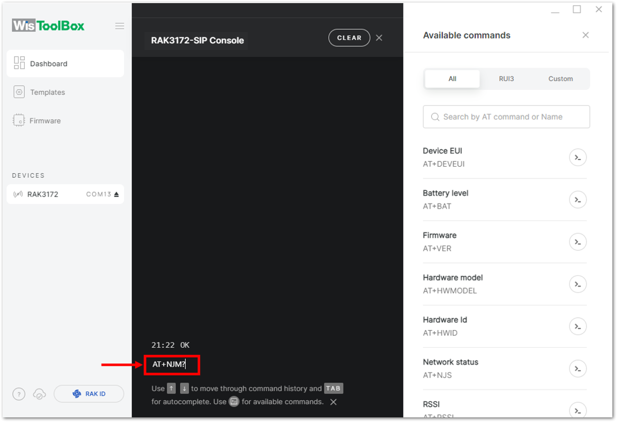This screenshot has width=617, height=422.
Task: Click the Firmware chip icon
Action: pos(19,120)
